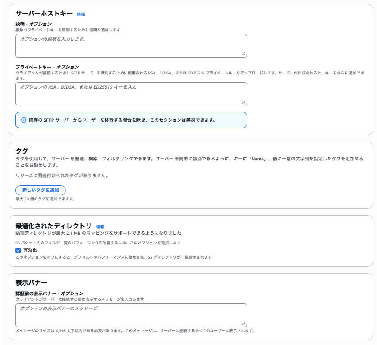
Task: Click the 既存の SFTP サーバー notice text
Action: 122,120
